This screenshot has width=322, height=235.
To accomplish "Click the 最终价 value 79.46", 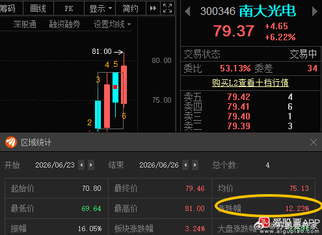I will (x=195, y=188).
